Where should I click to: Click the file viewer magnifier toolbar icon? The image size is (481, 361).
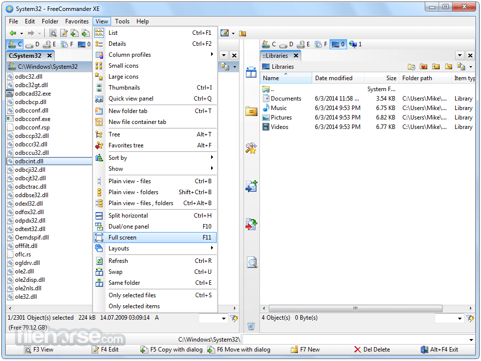[53, 33]
